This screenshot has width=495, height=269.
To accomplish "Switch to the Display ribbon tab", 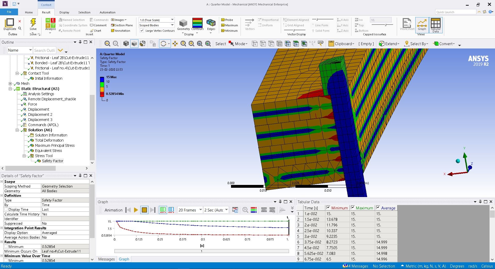I will coord(64,12).
